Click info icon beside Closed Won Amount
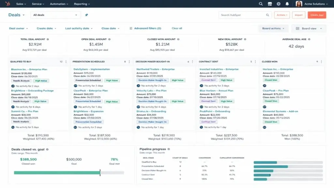Viewport: 334px width, 188px height. coord(178,39)
